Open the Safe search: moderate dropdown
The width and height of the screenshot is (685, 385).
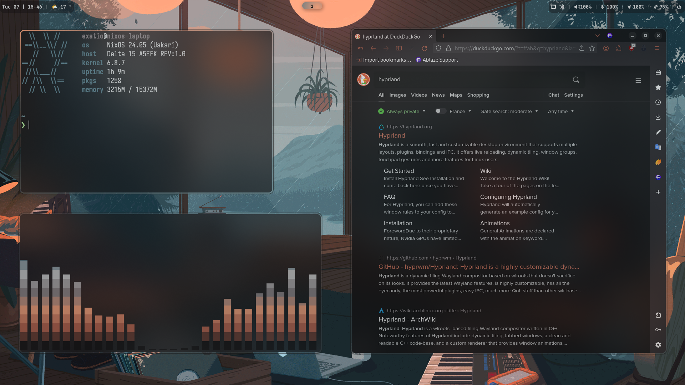click(509, 112)
